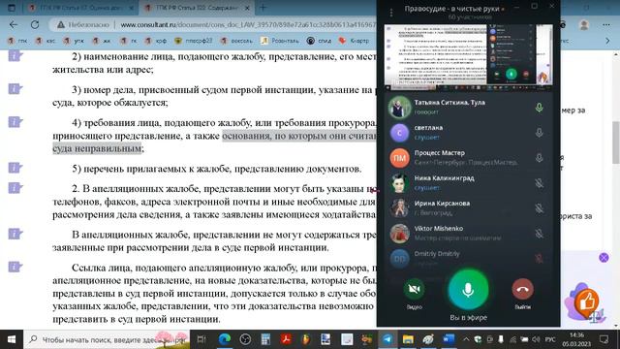Open the Windows notification center
The height and width of the screenshot is (349, 620).
point(604,339)
